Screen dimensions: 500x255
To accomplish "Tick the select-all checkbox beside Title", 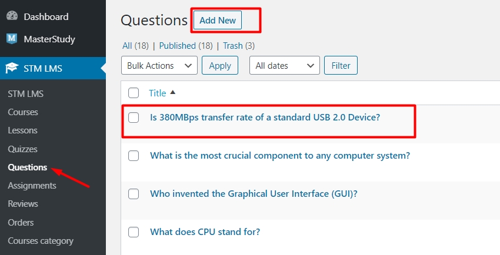I will [134, 93].
